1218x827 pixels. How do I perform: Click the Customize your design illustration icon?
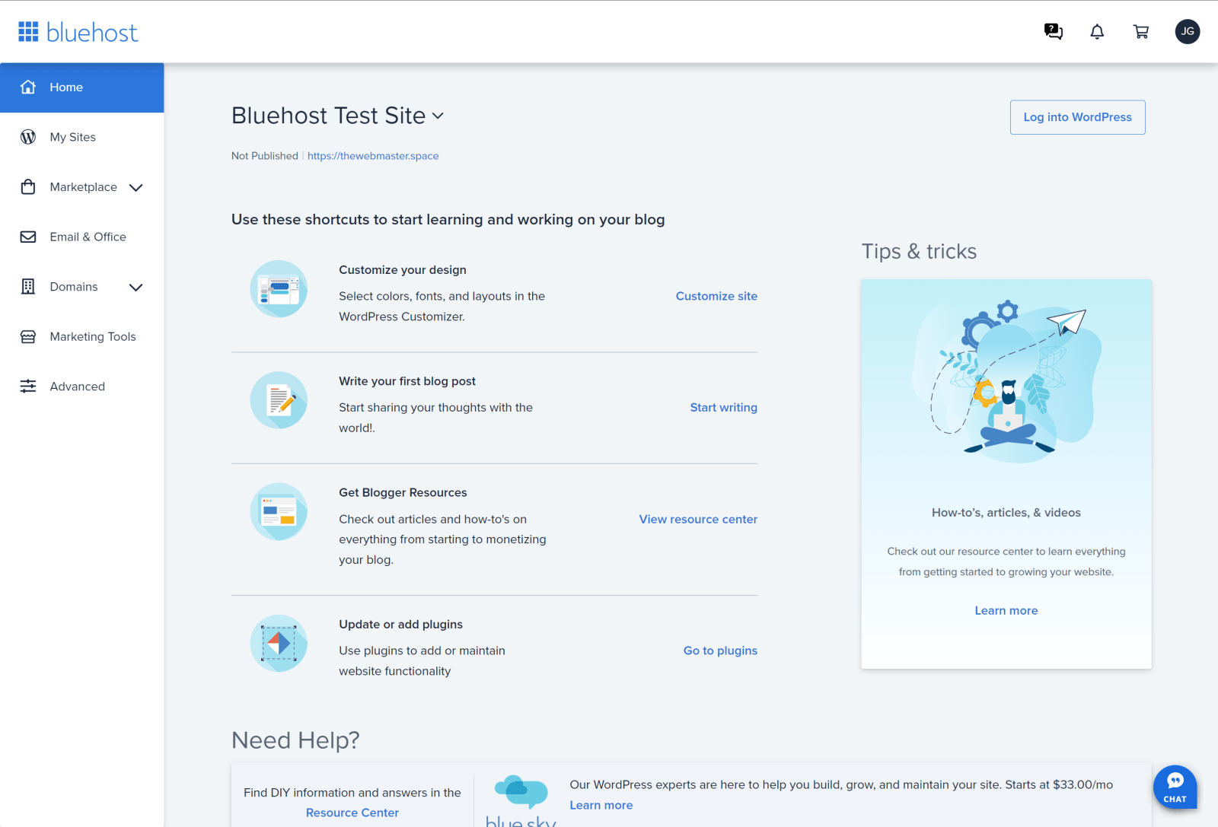coord(279,289)
